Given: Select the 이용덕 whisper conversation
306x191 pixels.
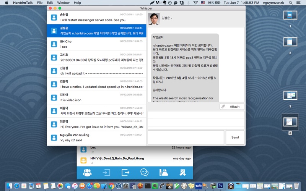Looking at the screenshot, I should tap(97, 111).
